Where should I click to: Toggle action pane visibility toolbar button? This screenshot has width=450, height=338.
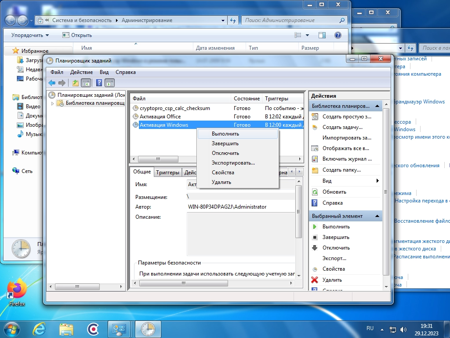tap(110, 83)
